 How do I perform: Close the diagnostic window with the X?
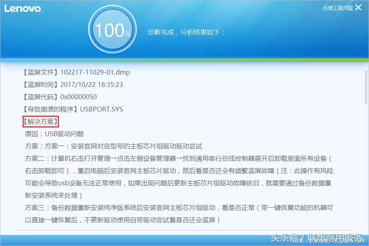point(358,7)
